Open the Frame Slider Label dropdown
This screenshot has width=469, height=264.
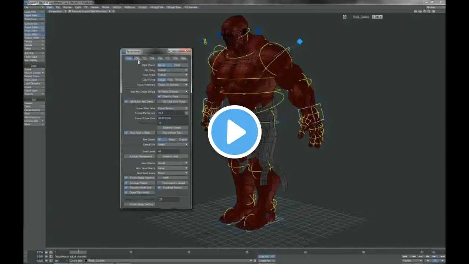(x=173, y=109)
